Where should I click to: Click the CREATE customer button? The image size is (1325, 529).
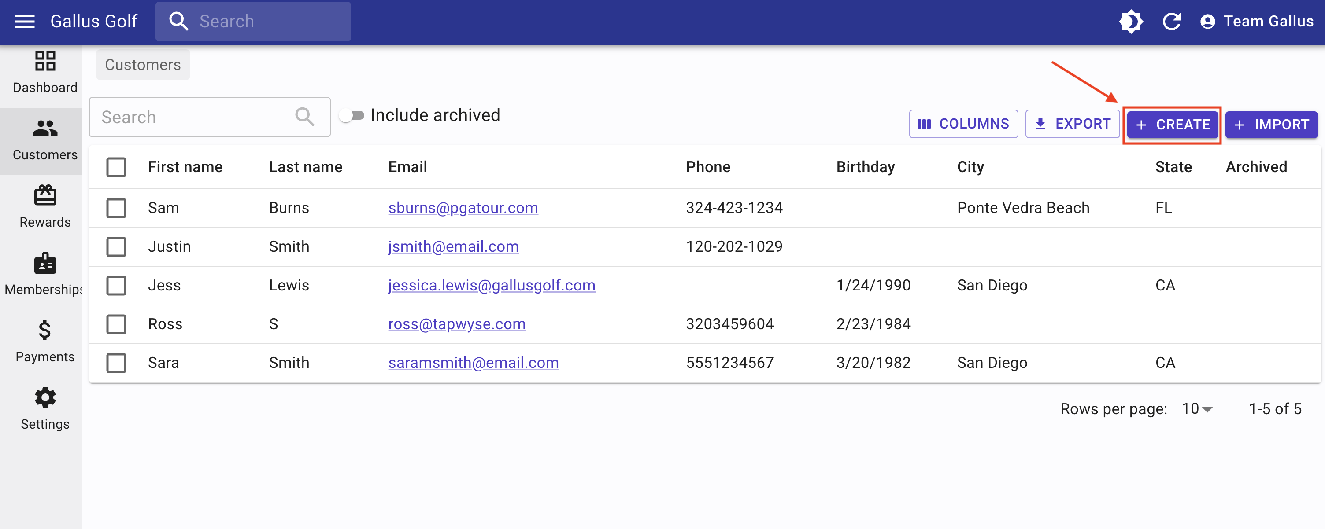tap(1172, 125)
